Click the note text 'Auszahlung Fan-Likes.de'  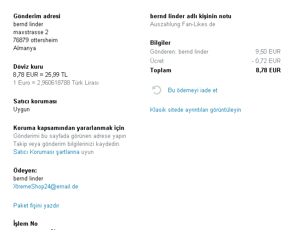pos(183,24)
